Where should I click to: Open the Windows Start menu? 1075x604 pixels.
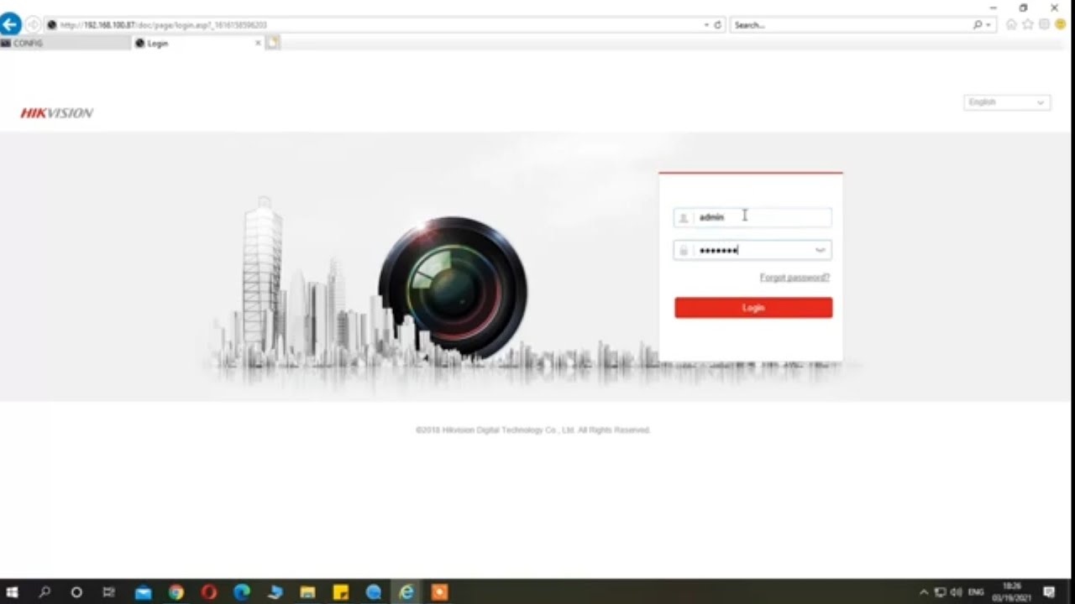[13, 592]
